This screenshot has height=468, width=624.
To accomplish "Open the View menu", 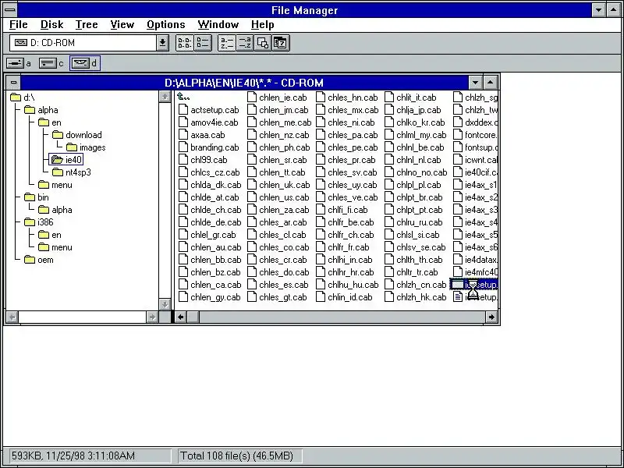I will (122, 25).
